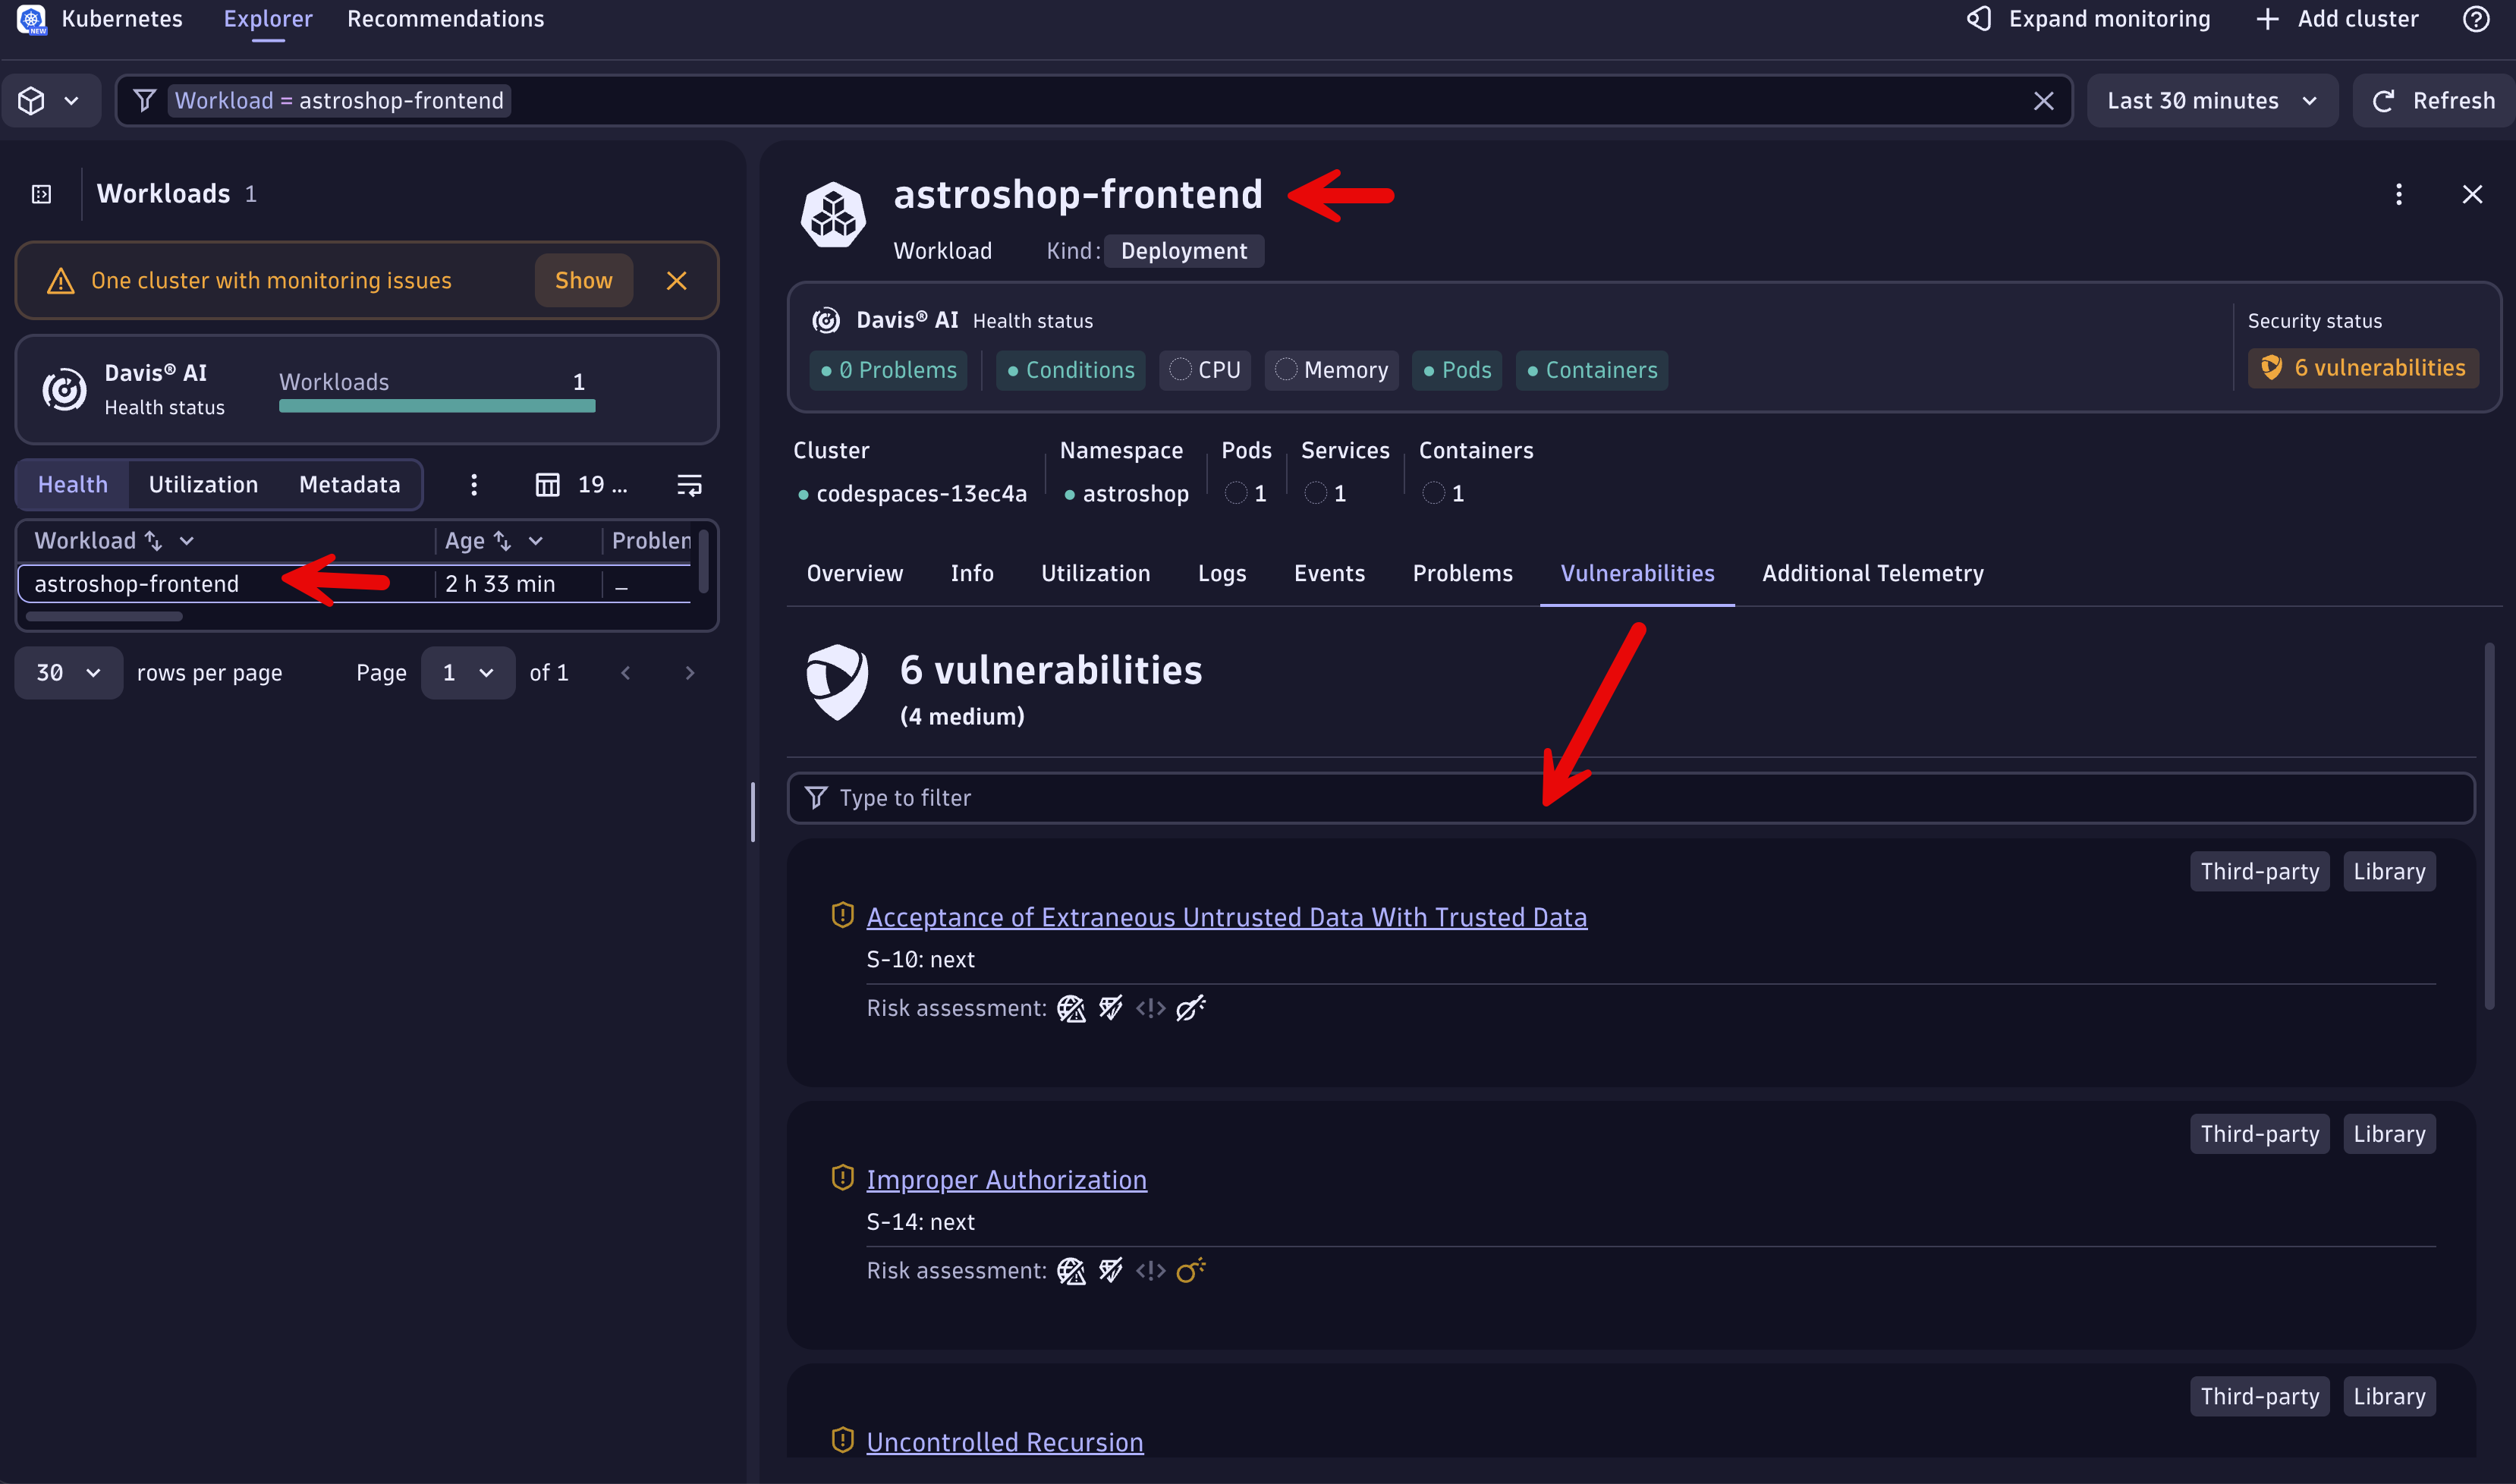The width and height of the screenshot is (2516, 1484).
Task: Expand the Workload column header chevron
Action: [x=186, y=541]
